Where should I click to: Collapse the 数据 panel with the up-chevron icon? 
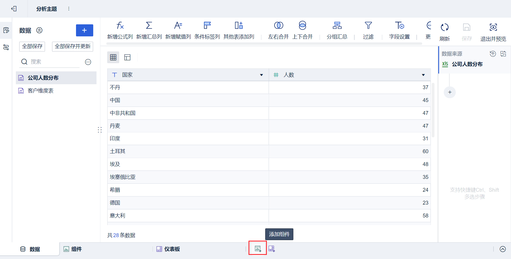point(39,30)
